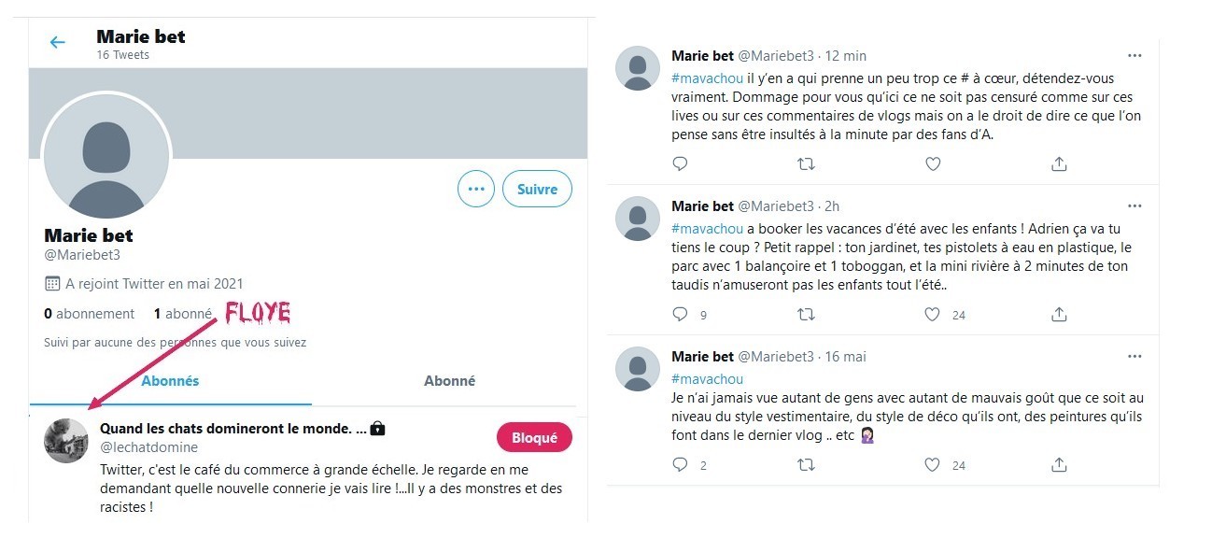Open more options on 12 min tweet
Screen dimensions: 1212x538
(x=1134, y=55)
